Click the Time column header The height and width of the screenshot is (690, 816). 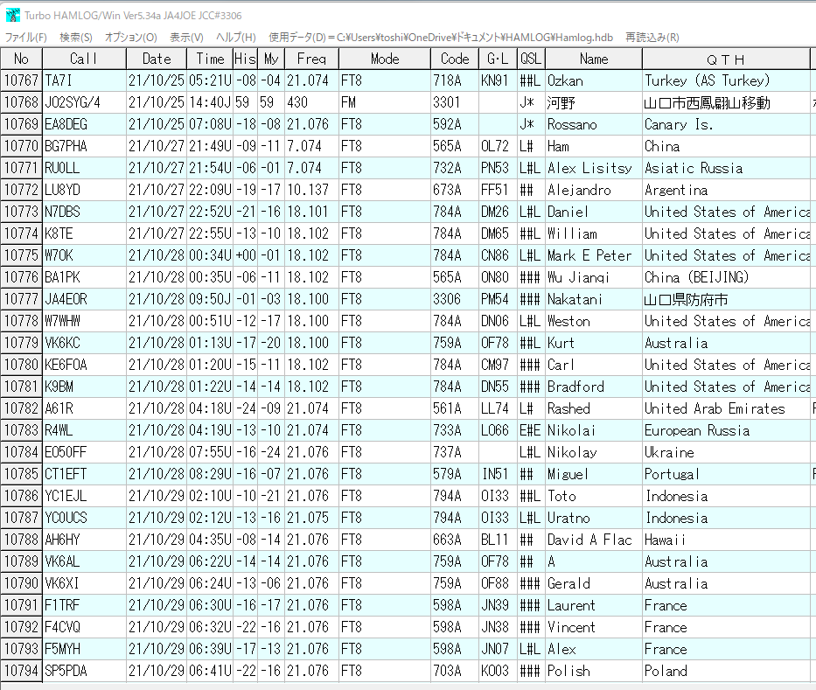(x=210, y=59)
